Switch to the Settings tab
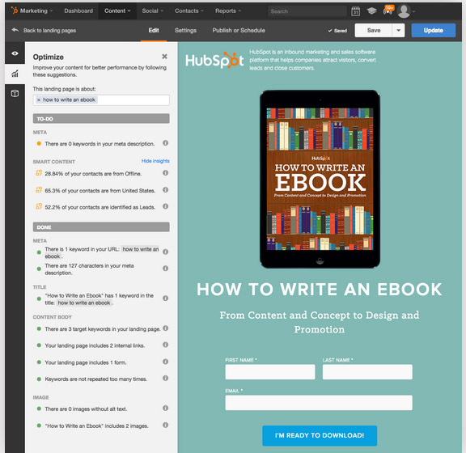The width and height of the screenshot is (466, 453). point(185,30)
